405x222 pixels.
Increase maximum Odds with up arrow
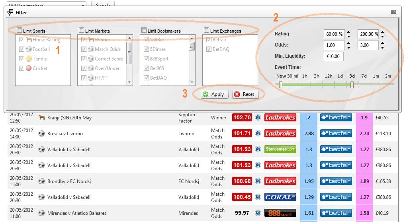[383, 43]
